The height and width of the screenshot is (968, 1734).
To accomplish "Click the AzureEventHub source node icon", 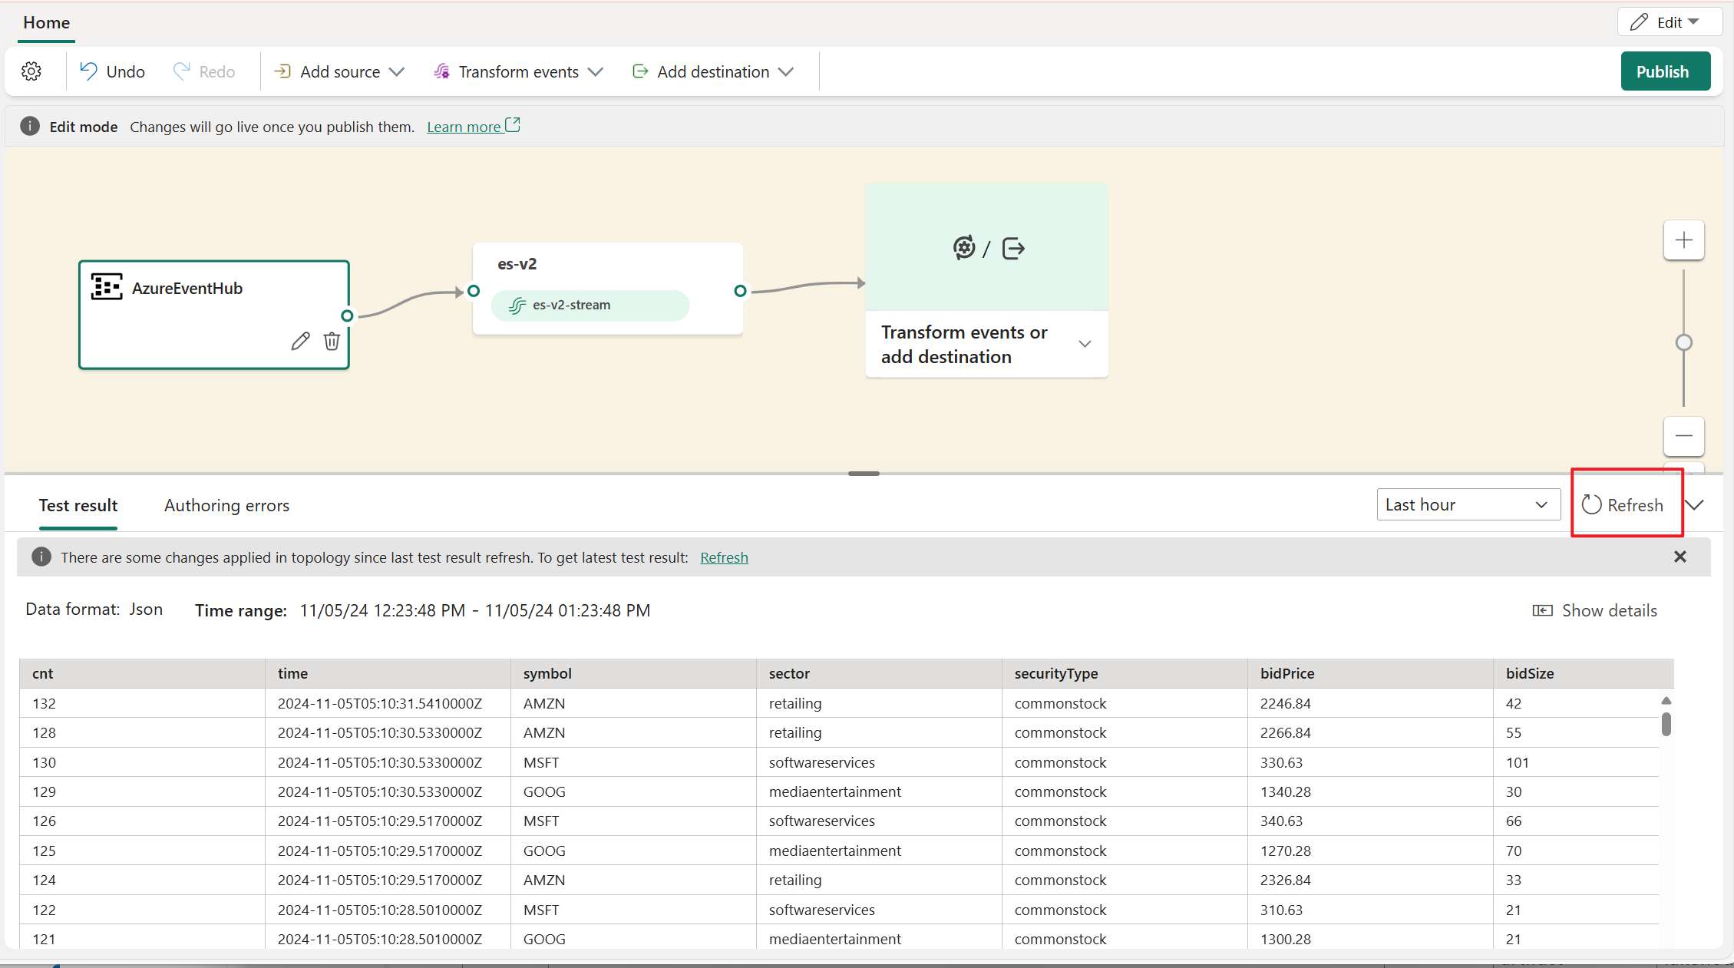I will point(107,288).
